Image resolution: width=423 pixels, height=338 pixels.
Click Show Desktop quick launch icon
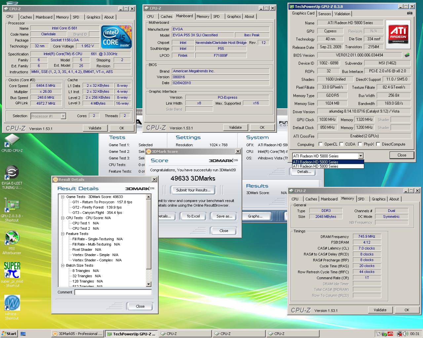(x=23, y=334)
